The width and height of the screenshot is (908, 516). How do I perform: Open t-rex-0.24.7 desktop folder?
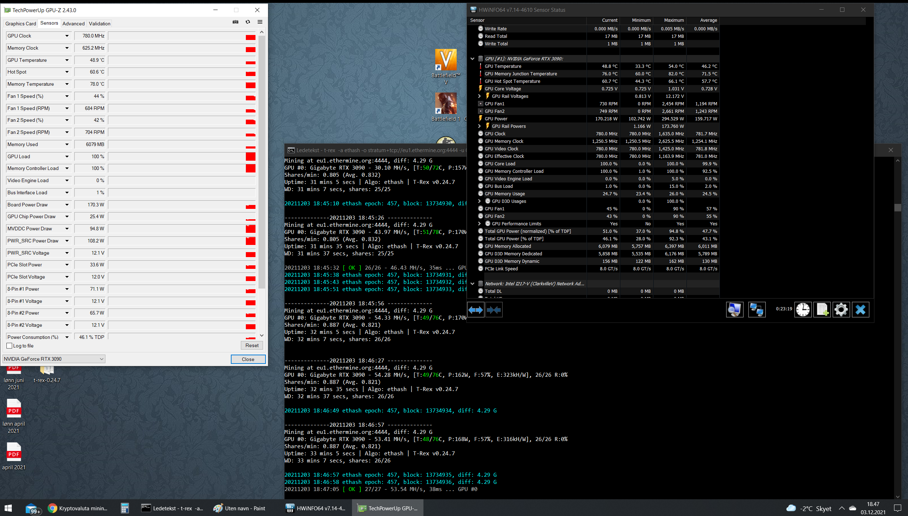click(47, 374)
